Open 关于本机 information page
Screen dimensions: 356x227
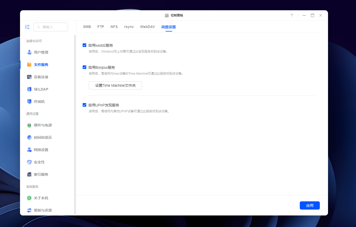[41, 198]
